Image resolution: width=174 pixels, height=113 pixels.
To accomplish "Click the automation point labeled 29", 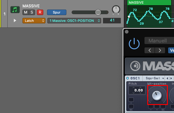I will pos(139,21).
